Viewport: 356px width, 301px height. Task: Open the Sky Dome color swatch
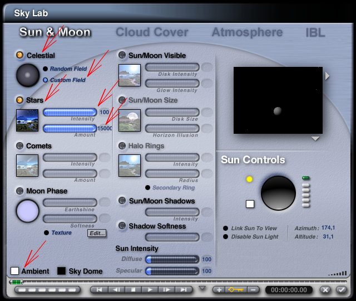pos(61,271)
